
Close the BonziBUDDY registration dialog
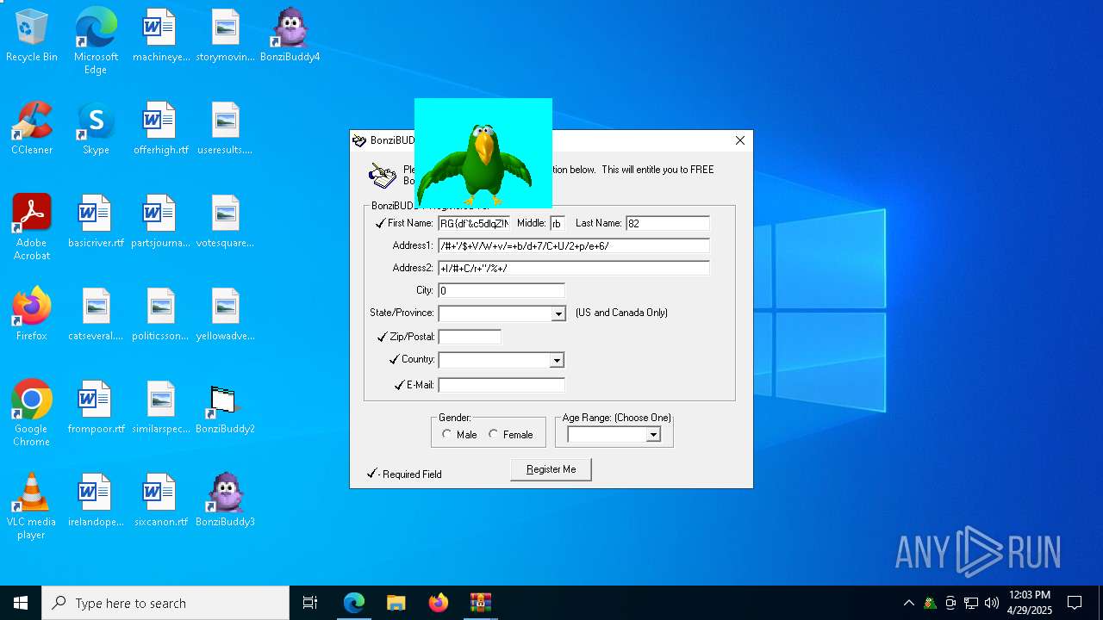740,140
